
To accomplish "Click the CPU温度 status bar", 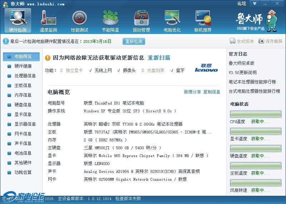I will (x=255, y=115).
